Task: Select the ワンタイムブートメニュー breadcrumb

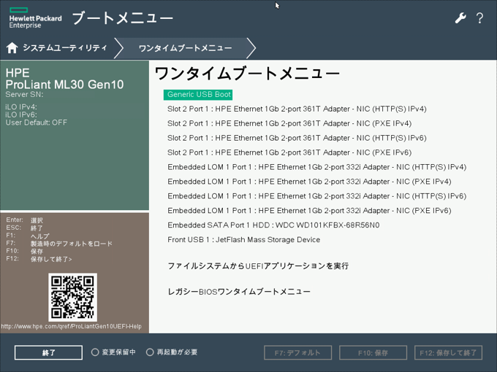Action: click(185, 48)
